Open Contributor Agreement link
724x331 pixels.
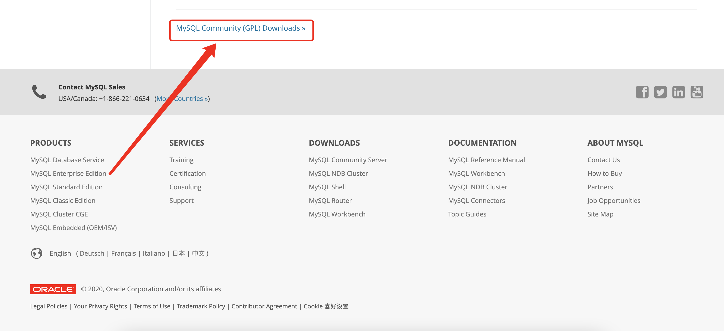click(264, 306)
